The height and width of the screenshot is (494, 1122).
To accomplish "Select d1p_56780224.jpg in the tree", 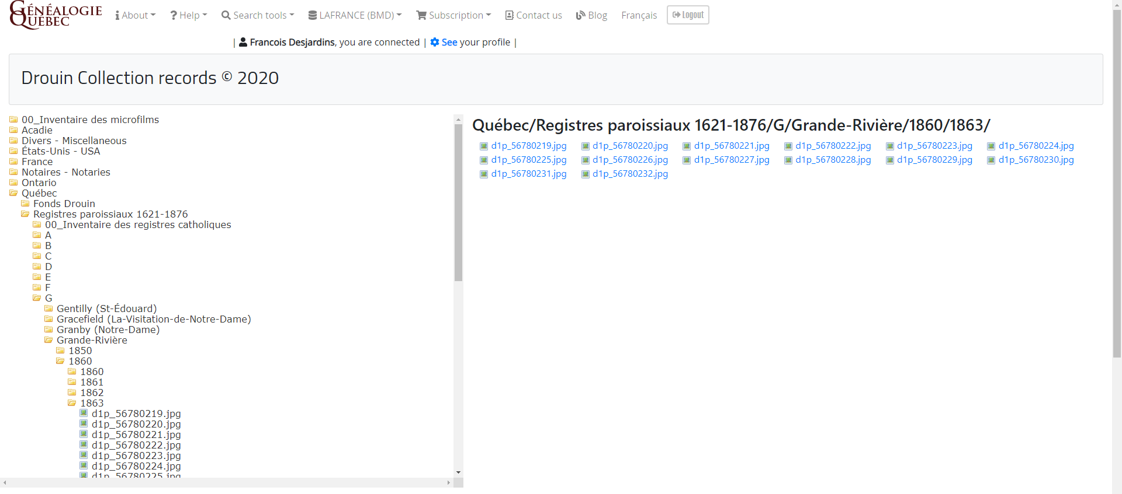I will click(x=136, y=466).
